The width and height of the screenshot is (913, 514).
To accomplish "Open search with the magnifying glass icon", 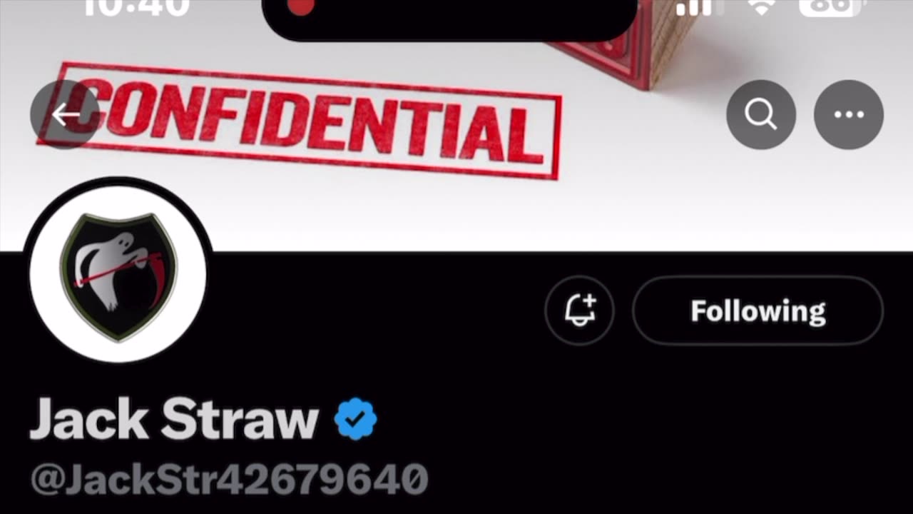I will (x=761, y=115).
